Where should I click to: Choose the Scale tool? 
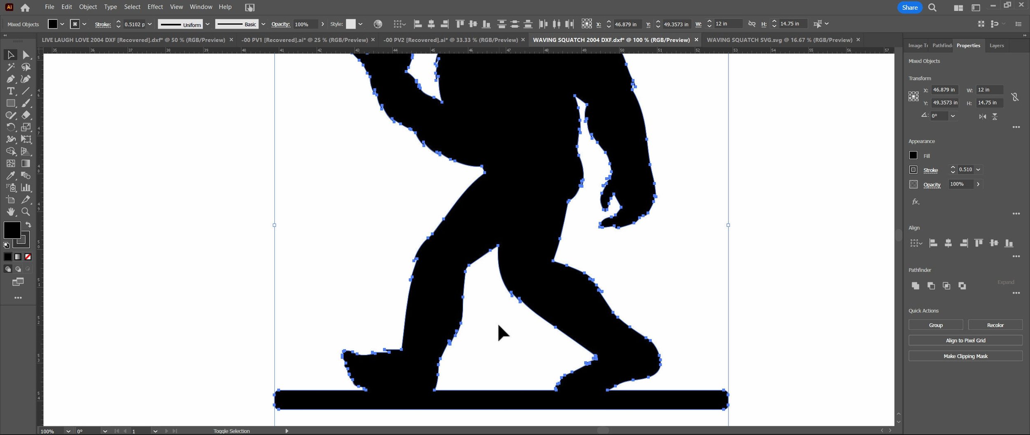click(26, 127)
